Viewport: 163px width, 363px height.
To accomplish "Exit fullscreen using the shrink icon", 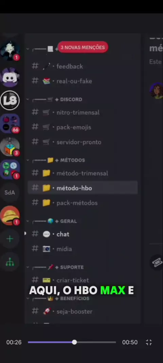I will (x=149, y=342).
